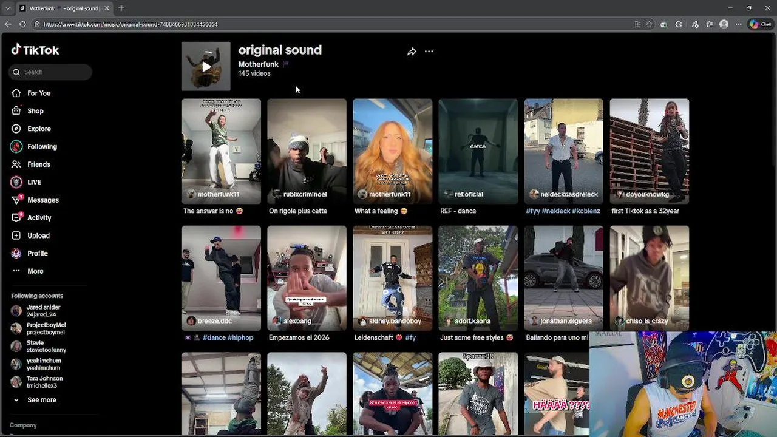Click the #dance hashtag link

tap(214, 337)
